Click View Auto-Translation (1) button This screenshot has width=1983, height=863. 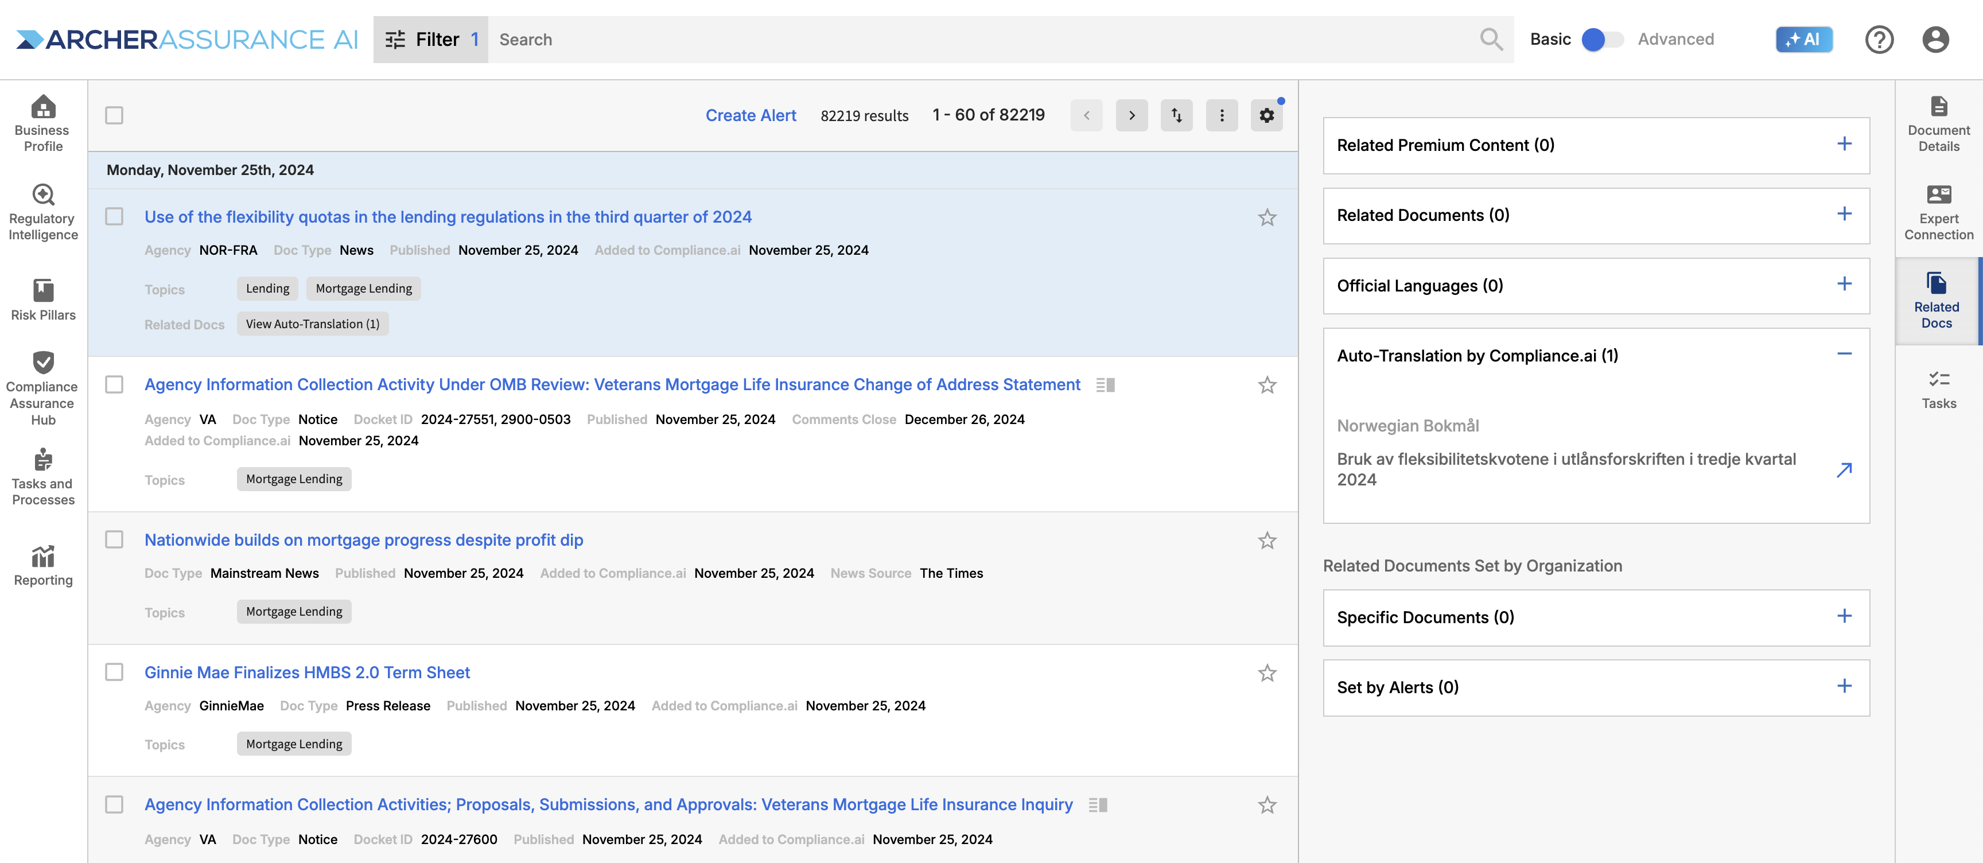(313, 324)
